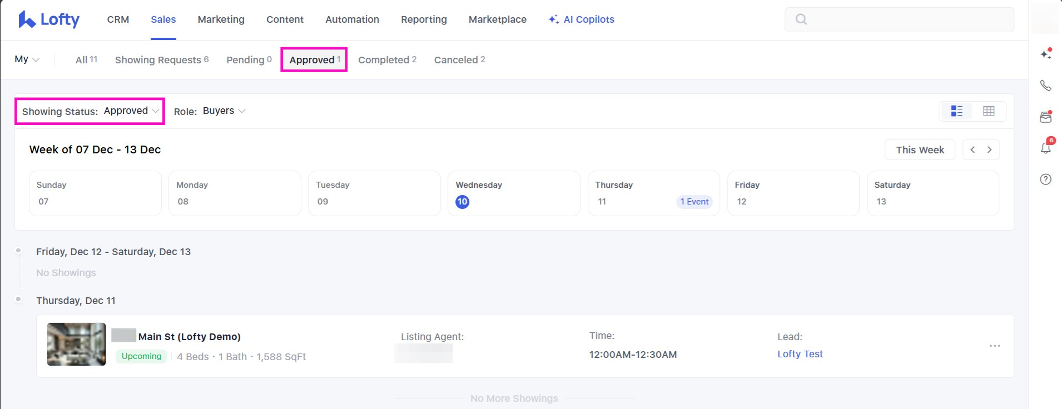Open the Reporting menu
The height and width of the screenshot is (409, 1062).
click(x=424, y=19)
